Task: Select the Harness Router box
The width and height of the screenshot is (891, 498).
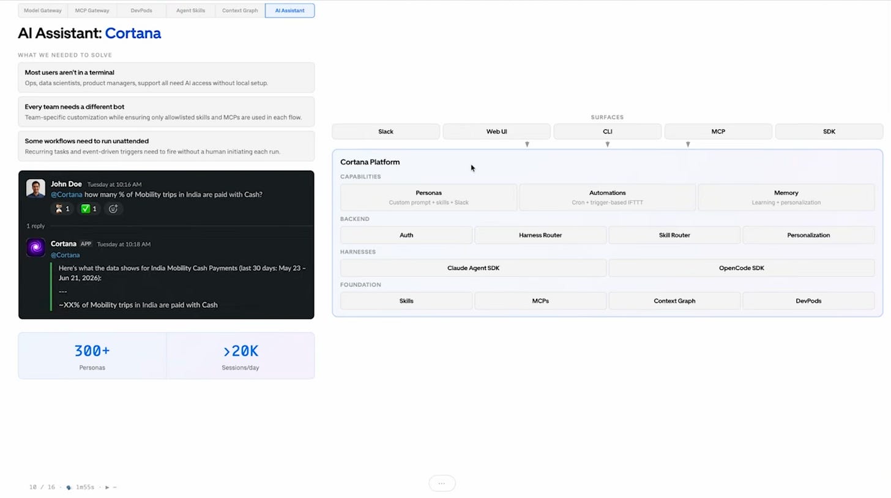Action: tap(540, 235)
